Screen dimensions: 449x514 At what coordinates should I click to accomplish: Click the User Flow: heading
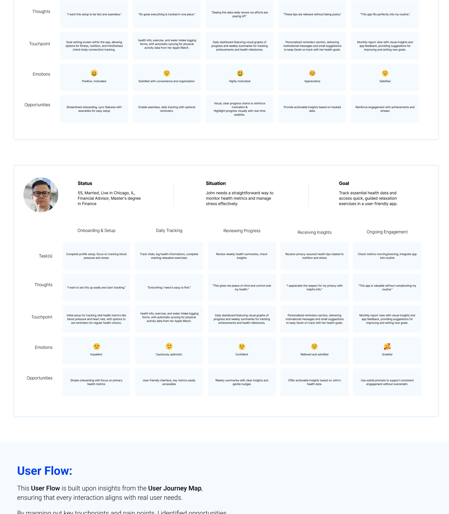point(45,471)
